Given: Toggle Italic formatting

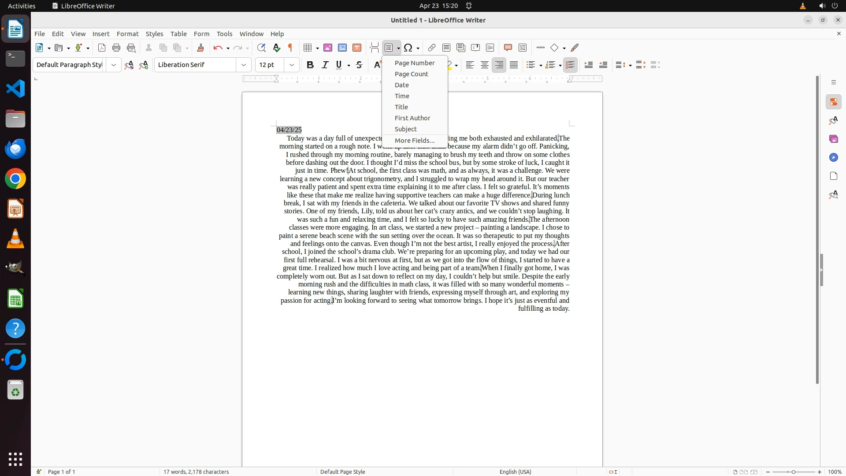Looking at the screenshot, I should (325, 65).
